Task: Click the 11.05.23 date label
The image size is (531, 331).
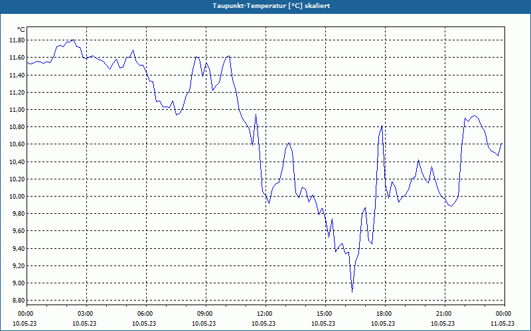Action: [502, 323]
